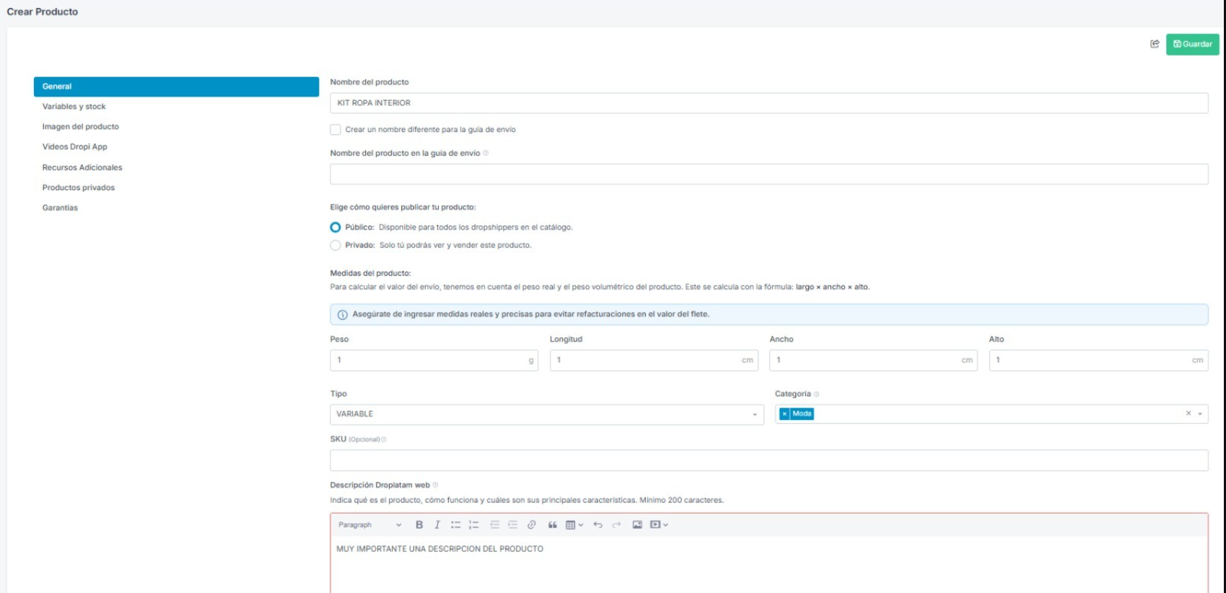Toggle bold formatting in description editor

coord(419,525)
